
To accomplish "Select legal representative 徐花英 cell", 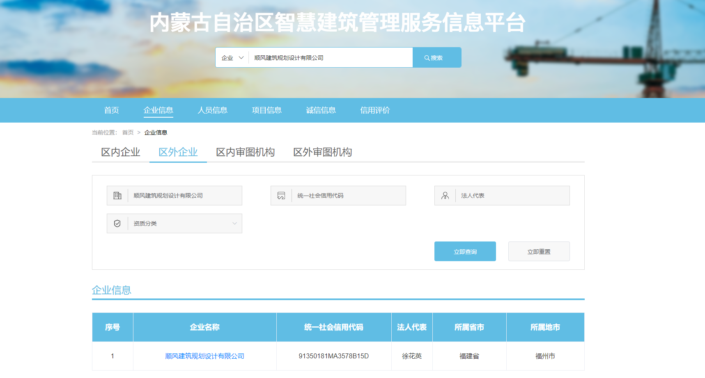I will (x=412, y=356).
